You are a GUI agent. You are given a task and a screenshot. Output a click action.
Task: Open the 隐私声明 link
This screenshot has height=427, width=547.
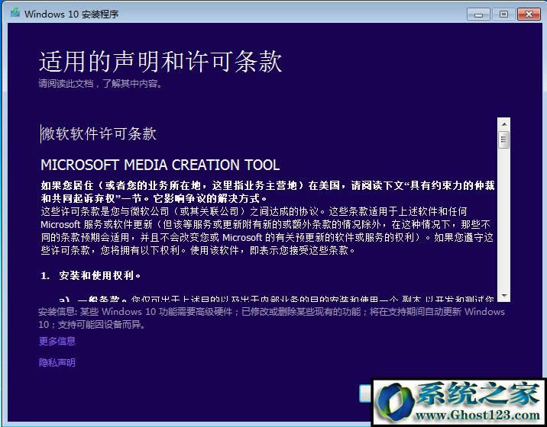[57, 362]
